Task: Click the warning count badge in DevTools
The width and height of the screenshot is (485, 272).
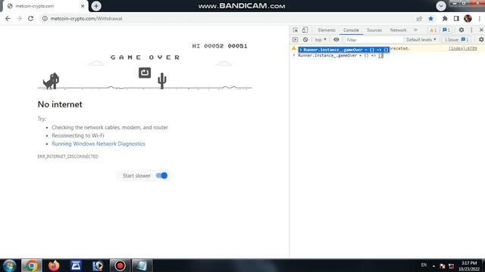Action: 433,30
